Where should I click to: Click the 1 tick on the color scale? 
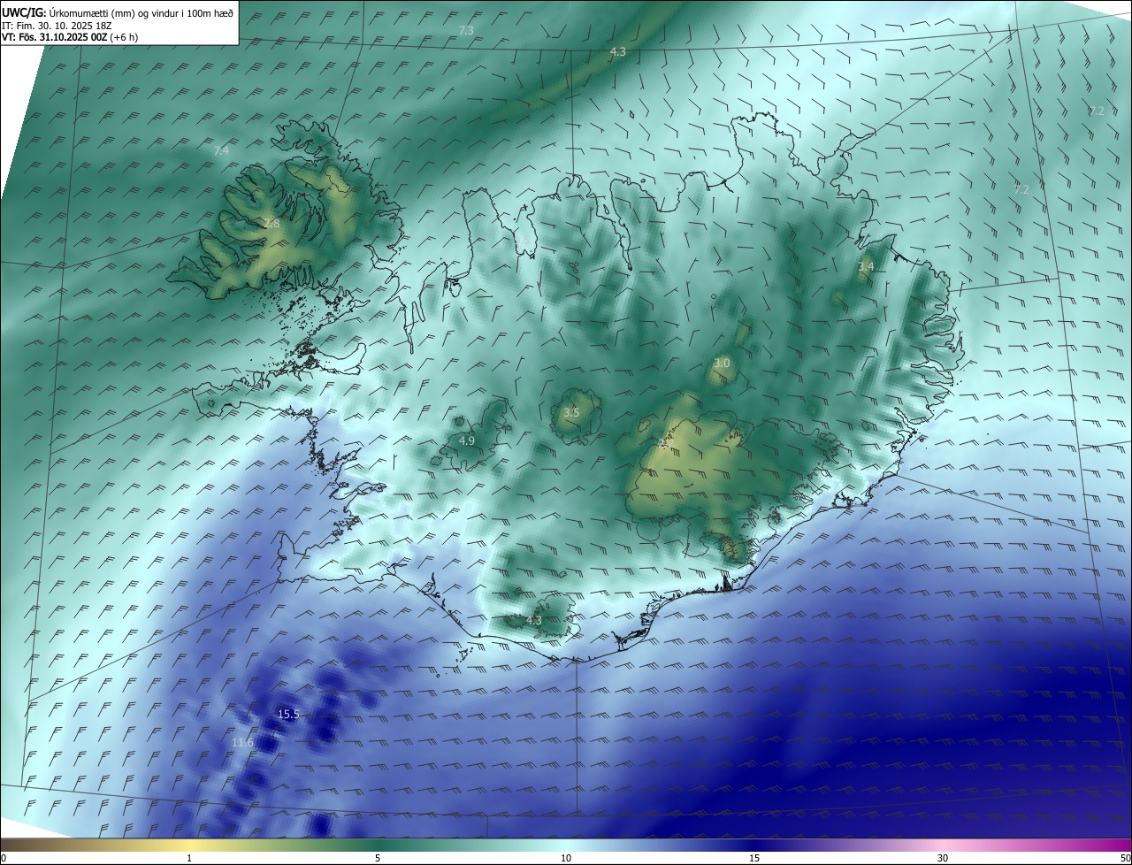189,858
